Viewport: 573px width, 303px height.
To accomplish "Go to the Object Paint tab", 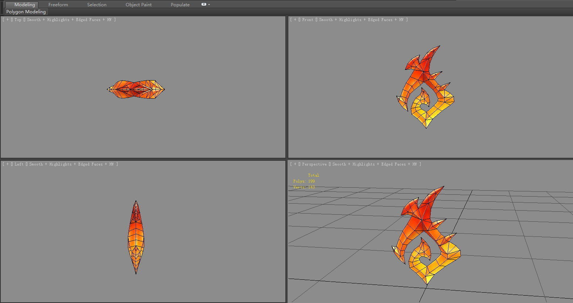I will 139,4.
